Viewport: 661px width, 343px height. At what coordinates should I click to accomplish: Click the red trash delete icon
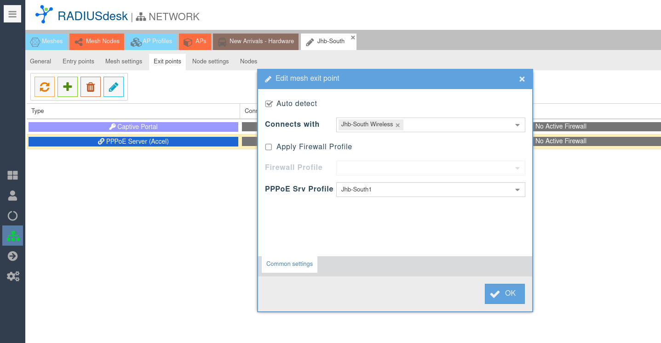[91, 87]
